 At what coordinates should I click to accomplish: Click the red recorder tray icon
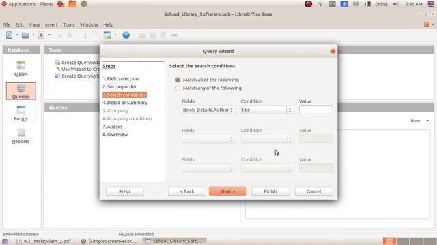[308, 4]
